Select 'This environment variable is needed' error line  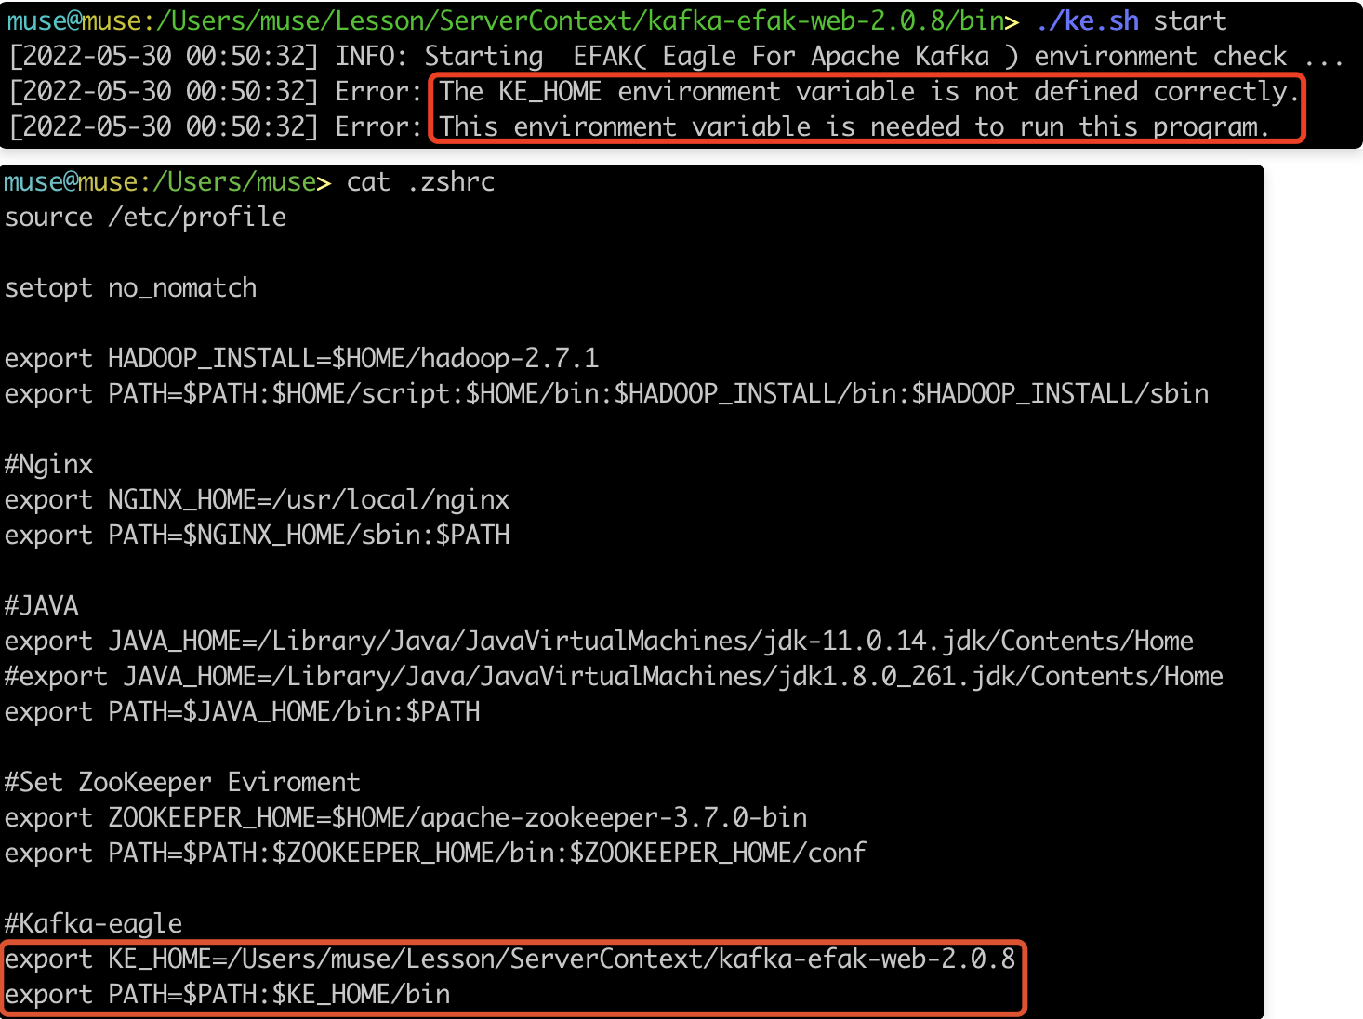(x=854, y=126)
